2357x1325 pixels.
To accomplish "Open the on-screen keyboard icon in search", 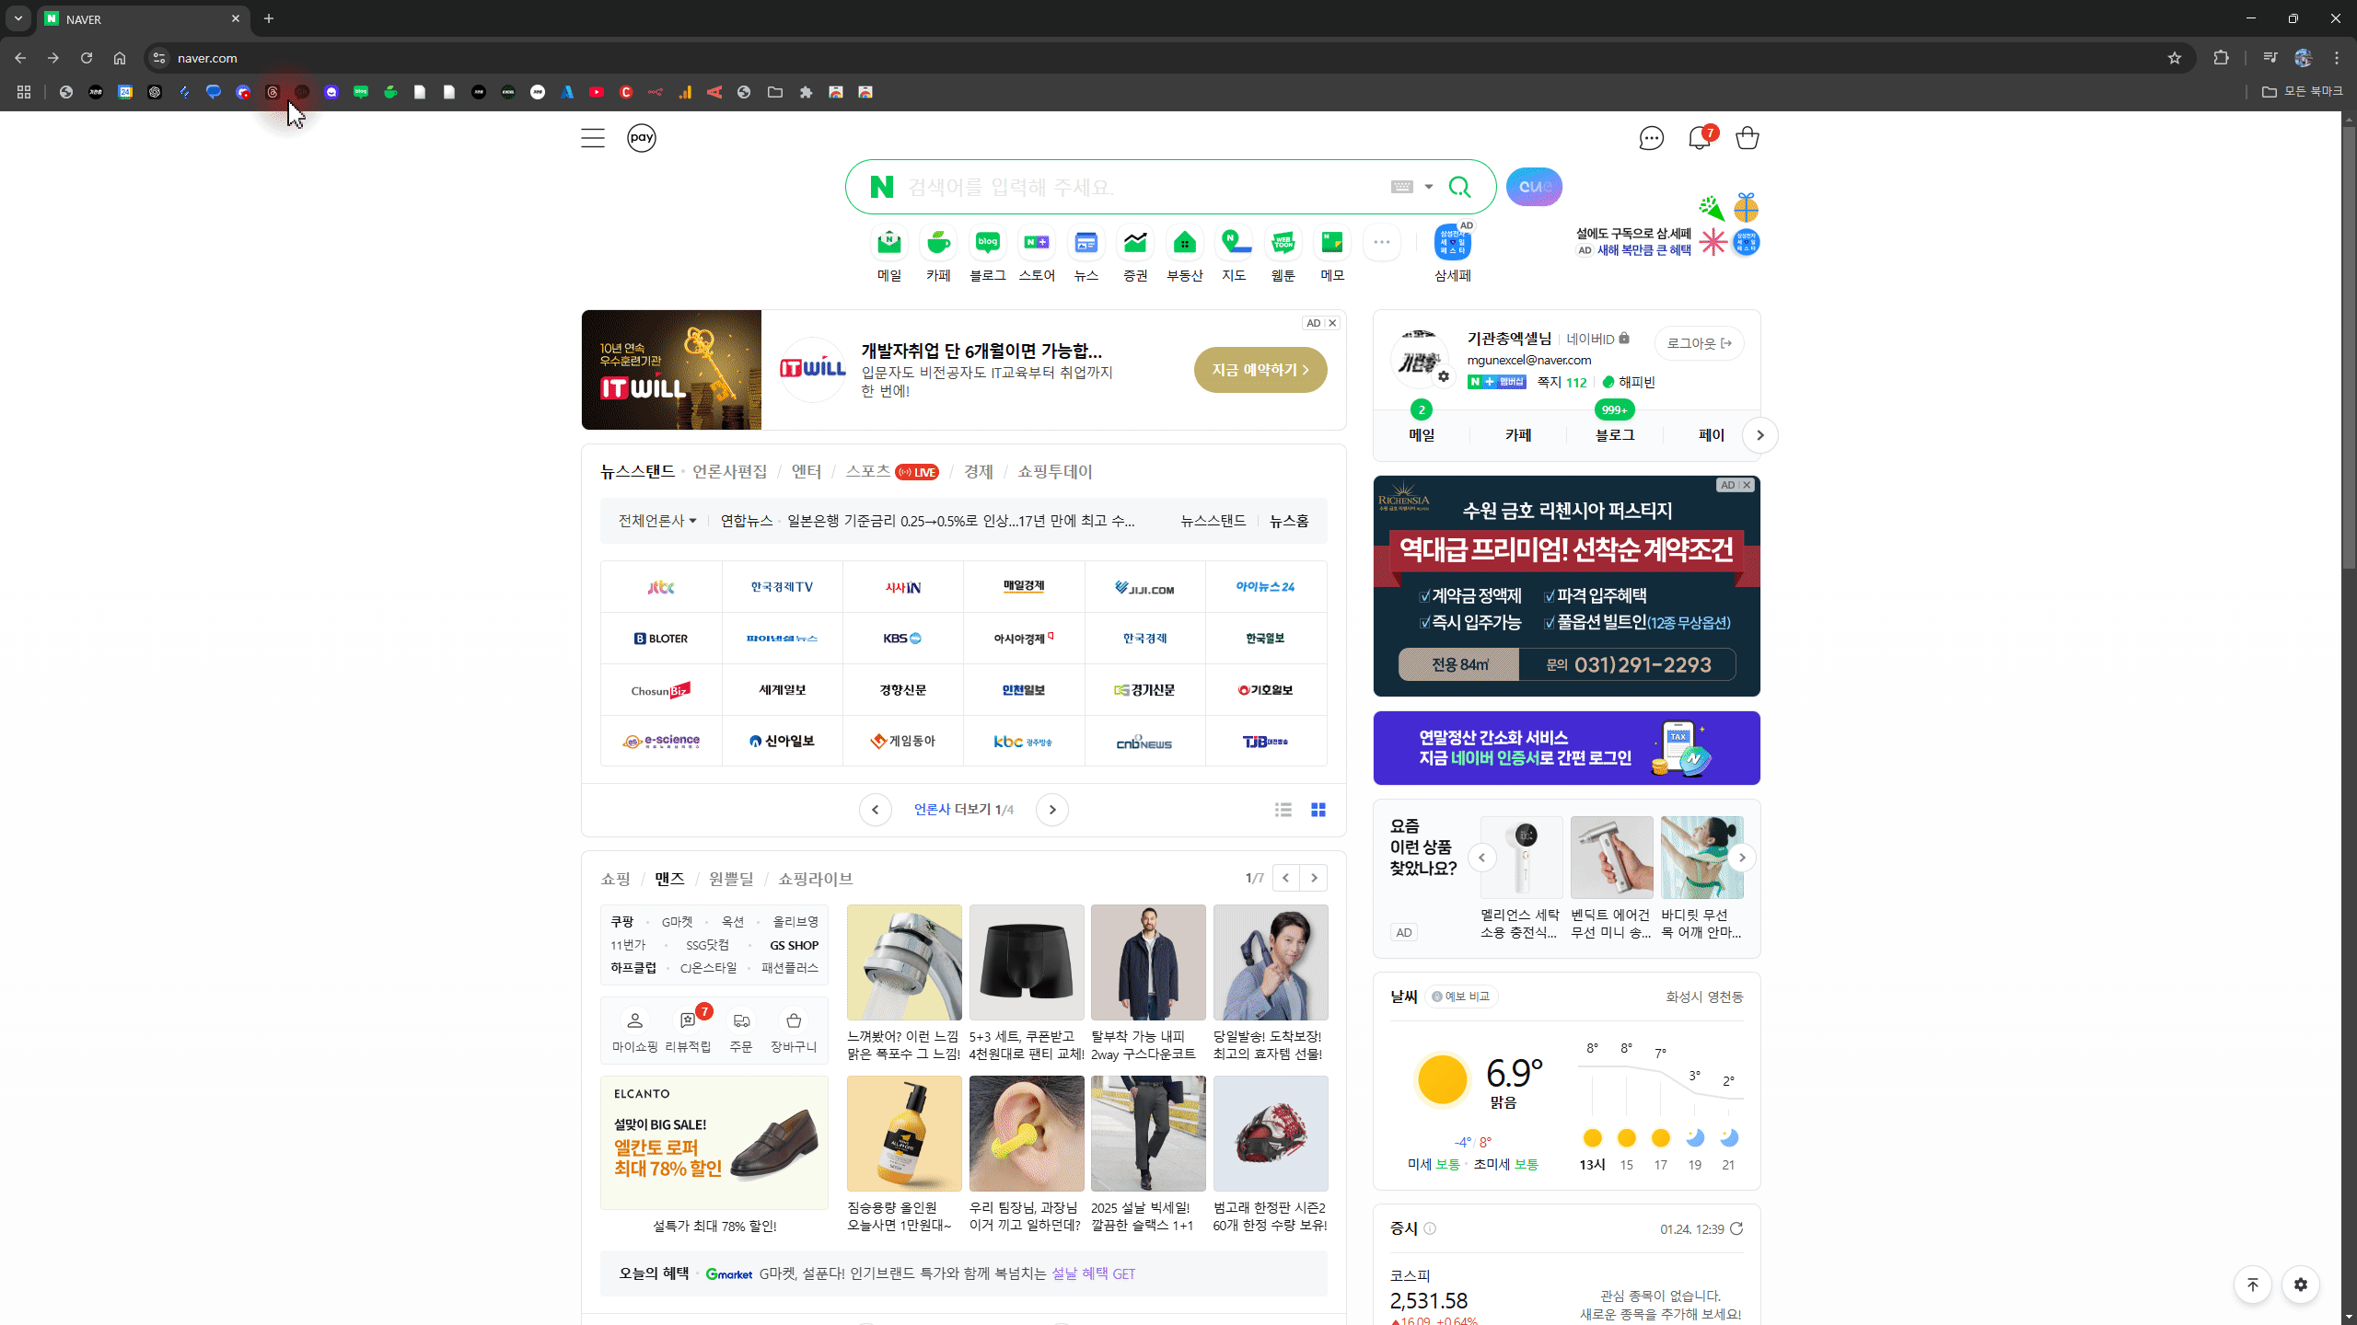I will [1402, 187].
